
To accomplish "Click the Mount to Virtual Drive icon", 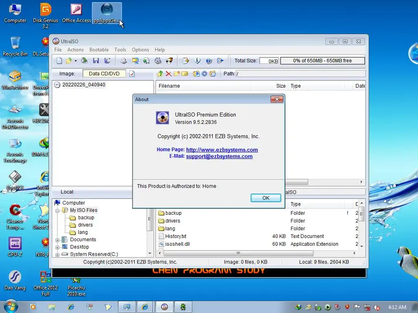I will (x=158, y=61).
